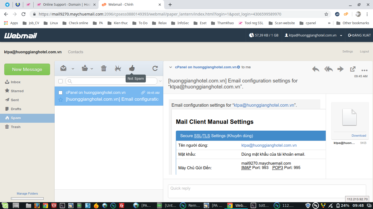373x209 pixels.
Task: Click the battery indicator in system tray
Action: [343, 205]
